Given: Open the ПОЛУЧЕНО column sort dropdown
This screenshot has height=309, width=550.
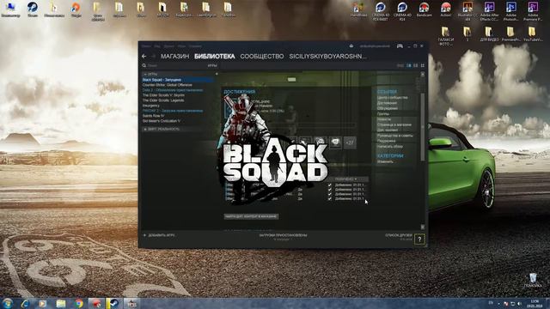Looking at the screenshot, I should pyautogui.click(x=346, y=179).
